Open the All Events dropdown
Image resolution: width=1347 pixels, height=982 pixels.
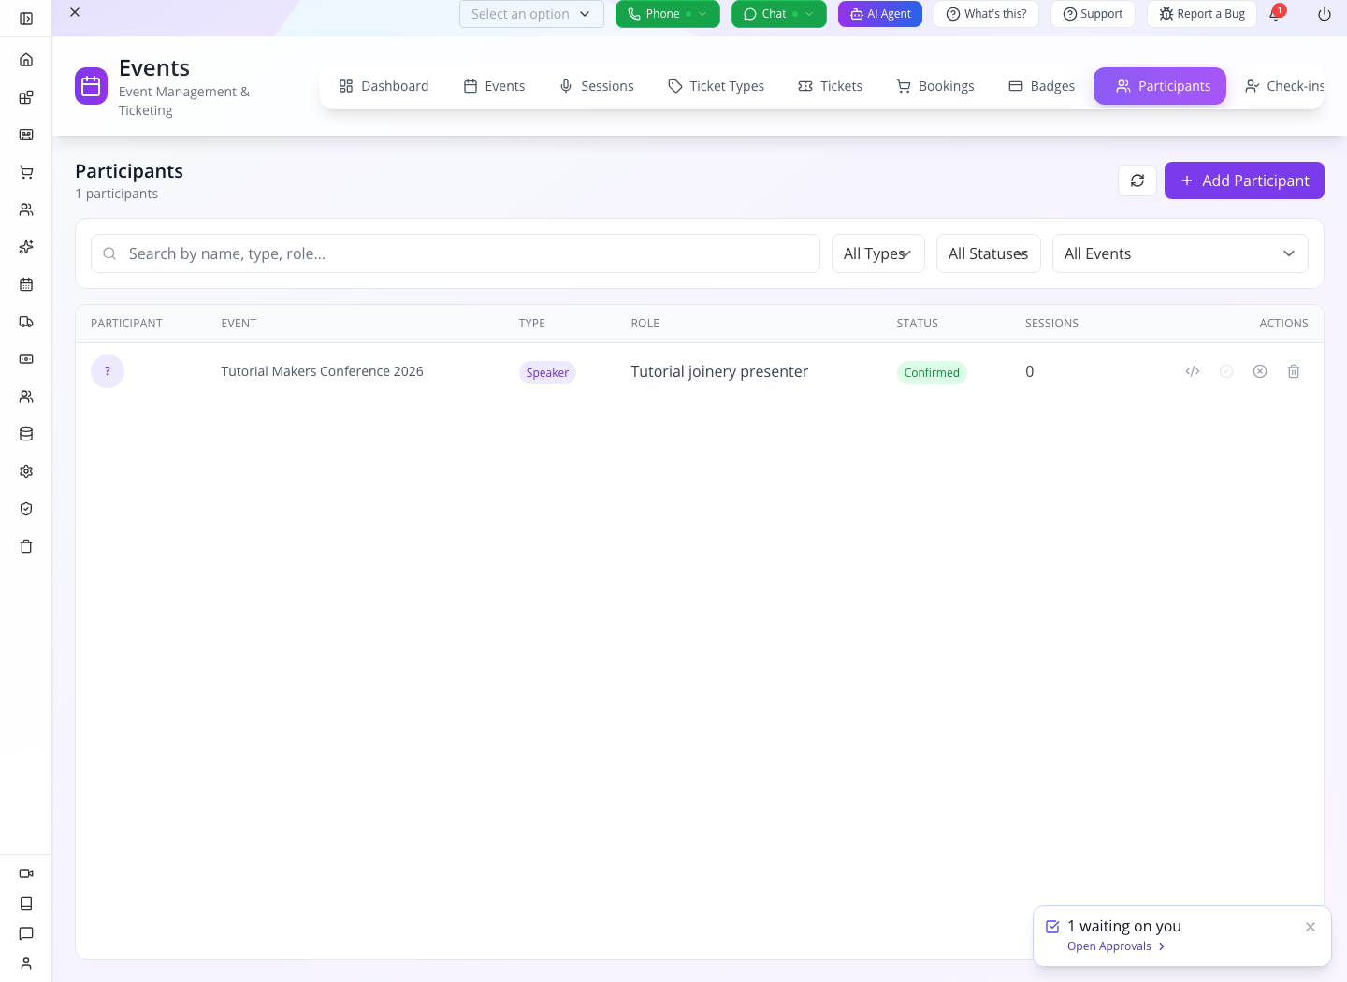pos(1180,253)
